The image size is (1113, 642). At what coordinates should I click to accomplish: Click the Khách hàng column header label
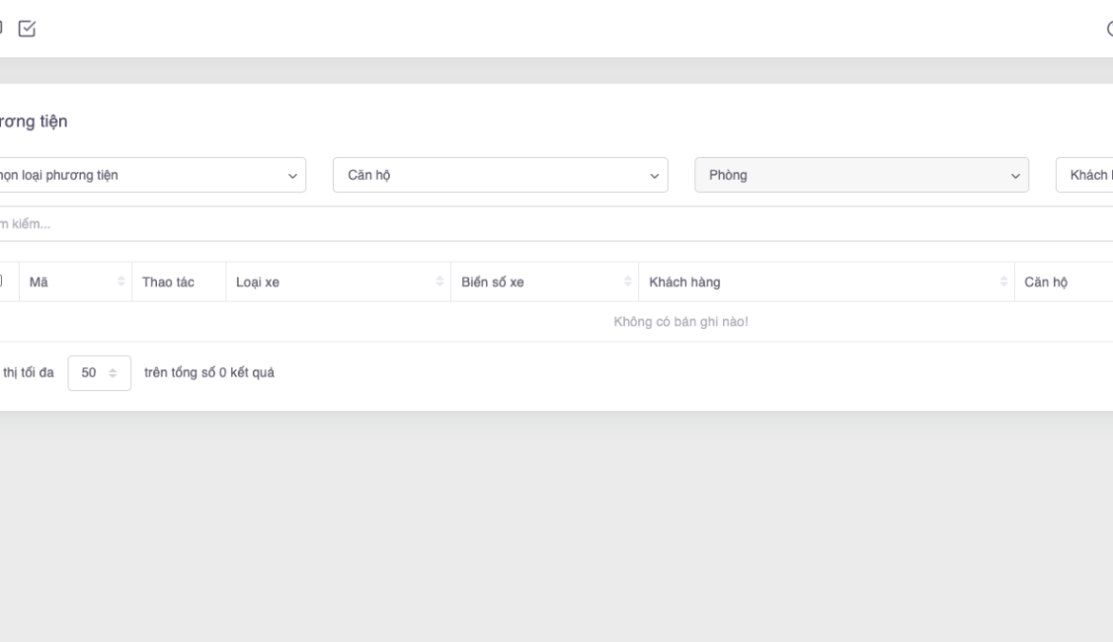pyautogui.click(x=684, y=282)
